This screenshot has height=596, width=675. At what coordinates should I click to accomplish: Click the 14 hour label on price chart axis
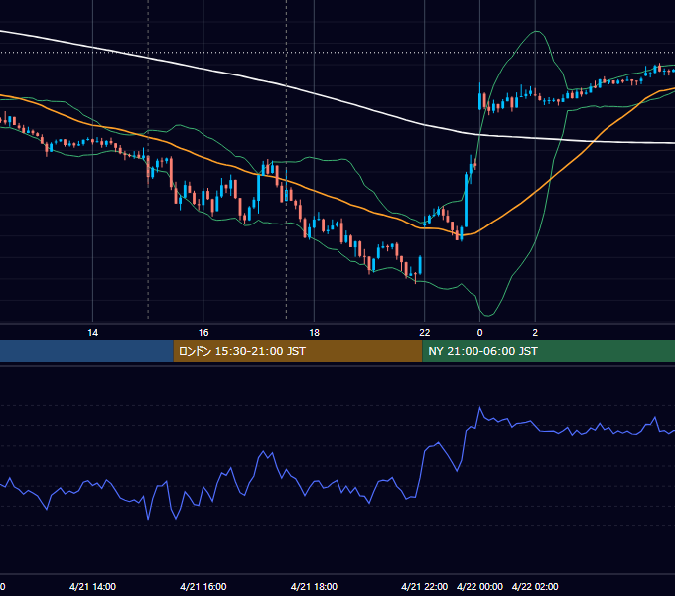click(x=93, y=333)
